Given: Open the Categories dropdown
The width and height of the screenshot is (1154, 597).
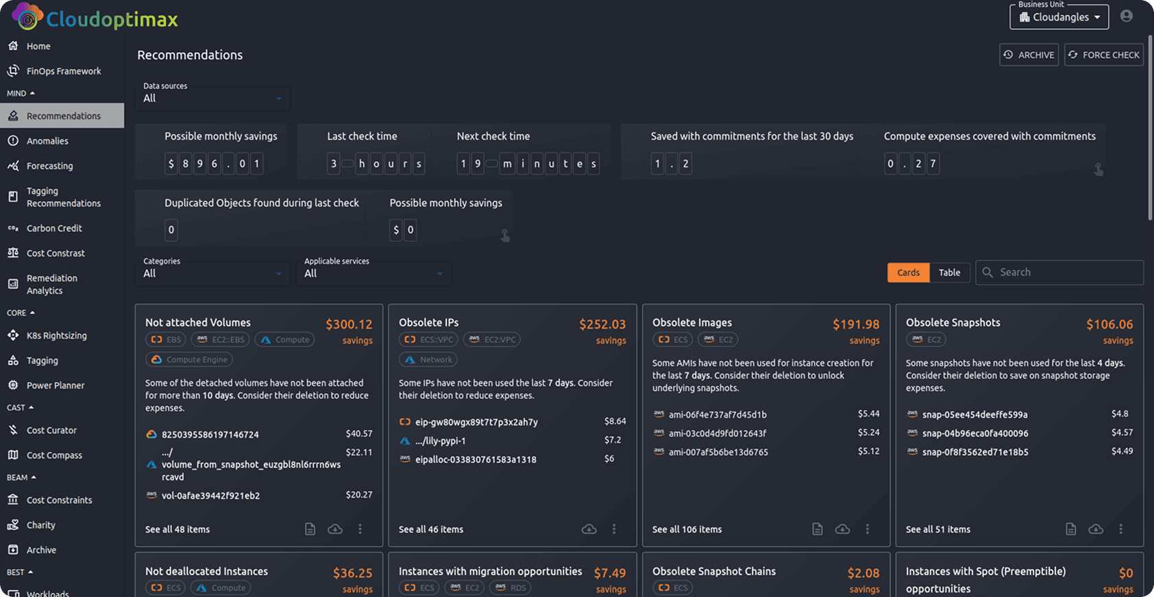Looking at the screenshot, I should 212,273.
